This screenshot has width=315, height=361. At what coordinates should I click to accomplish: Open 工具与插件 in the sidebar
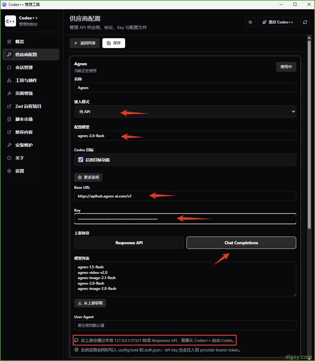[31, 80]
